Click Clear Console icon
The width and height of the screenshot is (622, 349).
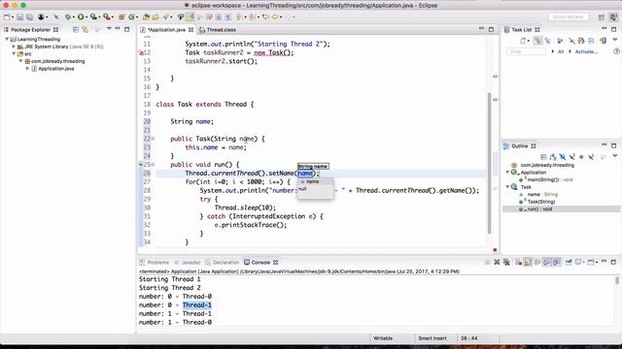coord(518,262)
